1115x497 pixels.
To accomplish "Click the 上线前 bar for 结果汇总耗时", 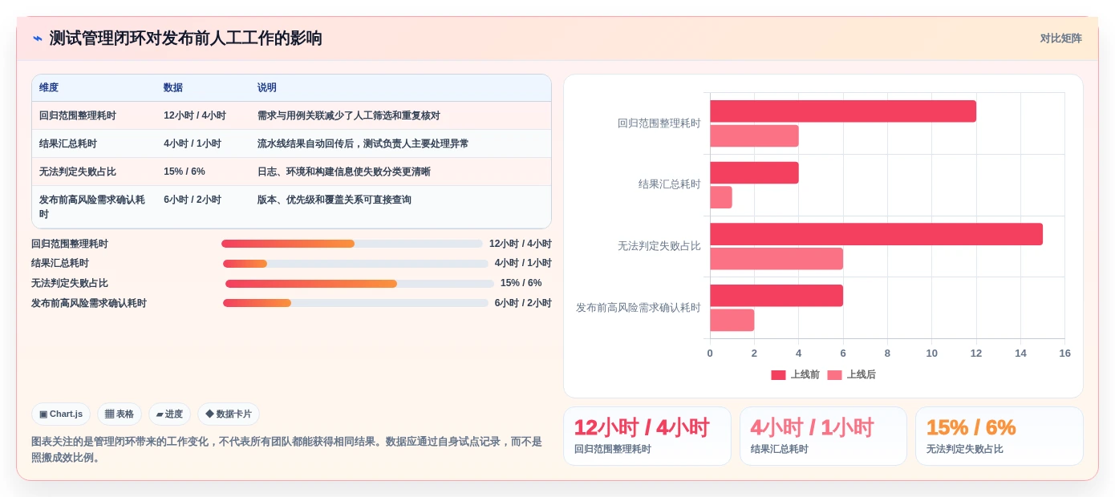I will 754,172.
